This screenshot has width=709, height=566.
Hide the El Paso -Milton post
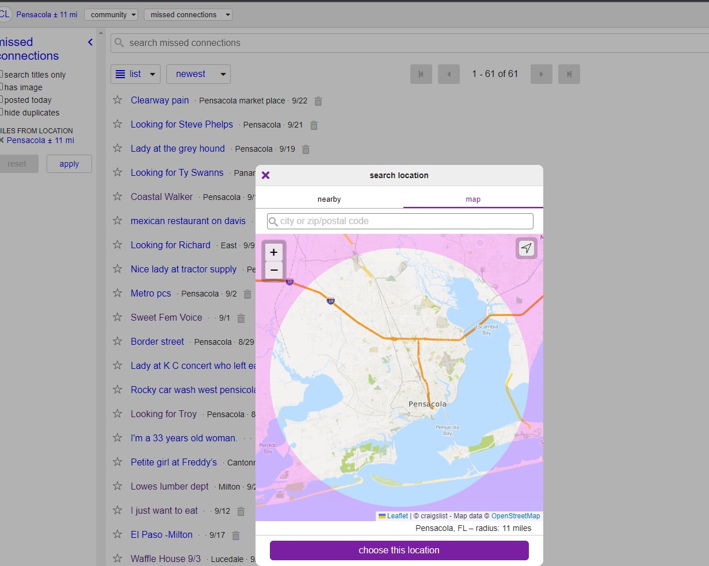pyautogui.click(x=236, y=536)
